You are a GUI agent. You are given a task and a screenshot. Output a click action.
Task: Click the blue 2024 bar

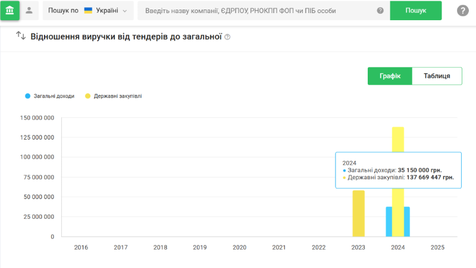389,221
